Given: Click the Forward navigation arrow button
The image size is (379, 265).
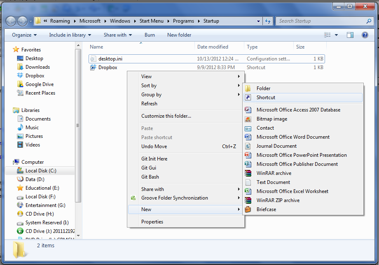Looking at the screenshot, I should 23,21.
